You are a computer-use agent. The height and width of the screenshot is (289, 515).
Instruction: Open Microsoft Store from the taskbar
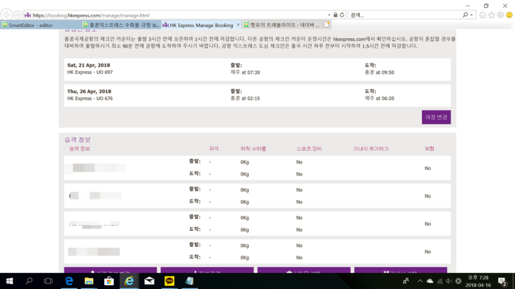click(109, 281)
